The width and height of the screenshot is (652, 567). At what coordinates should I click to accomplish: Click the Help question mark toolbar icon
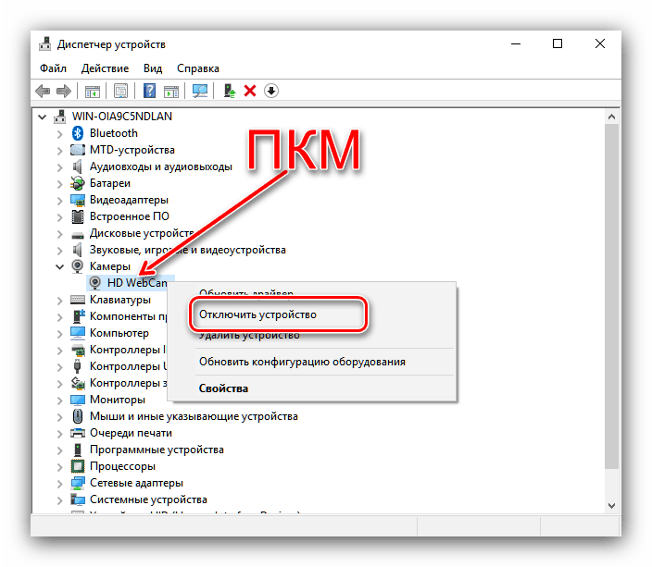pos(149,91)
